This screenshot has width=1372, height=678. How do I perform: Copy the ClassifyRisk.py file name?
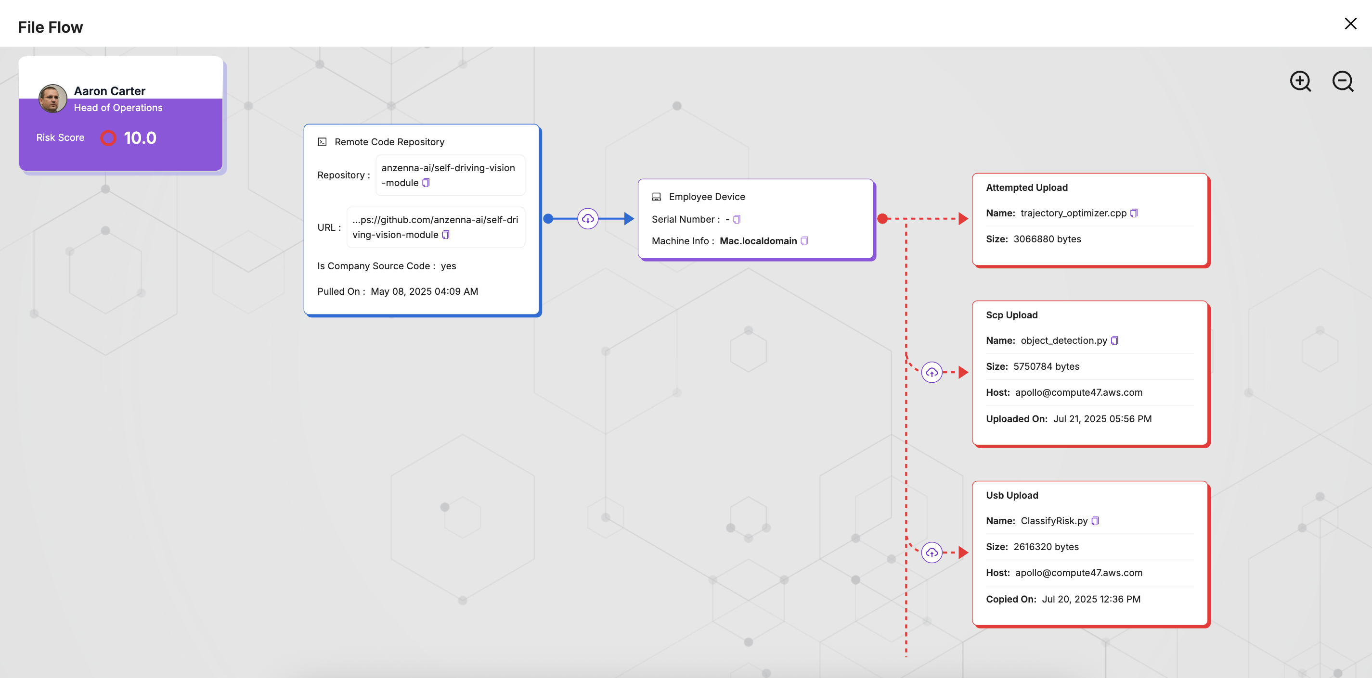click(x=1095, y=521)
